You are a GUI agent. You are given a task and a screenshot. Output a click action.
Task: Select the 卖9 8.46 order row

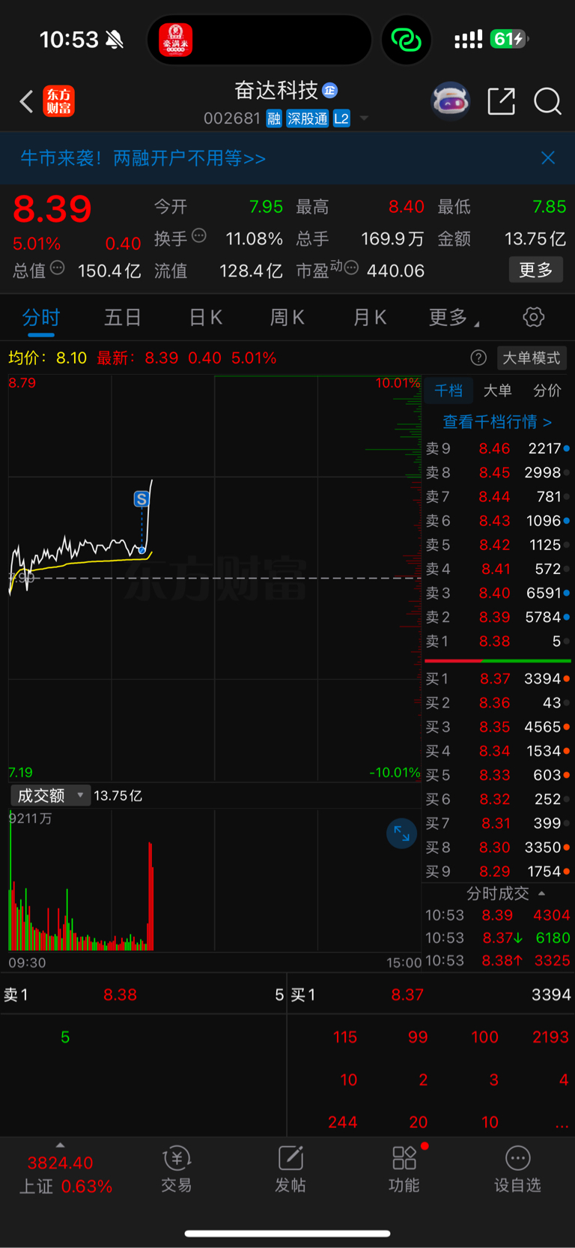[498, 448]
